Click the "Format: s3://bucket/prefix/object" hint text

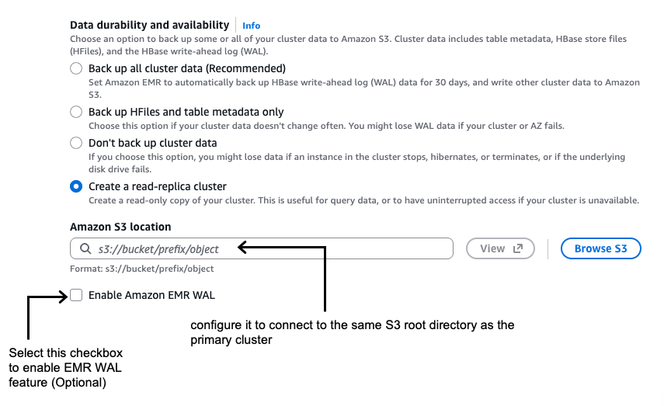141,269
